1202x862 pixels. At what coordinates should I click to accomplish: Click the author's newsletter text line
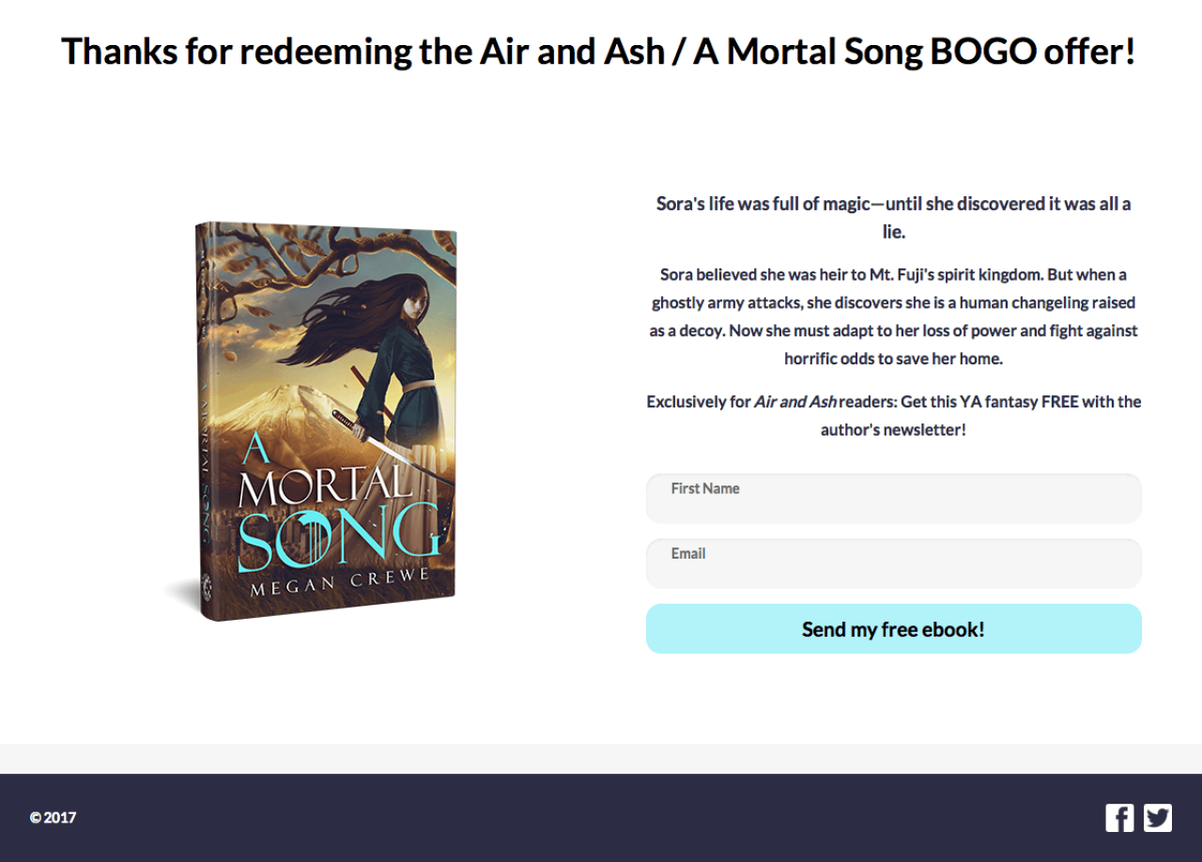(x=893, y=430)
